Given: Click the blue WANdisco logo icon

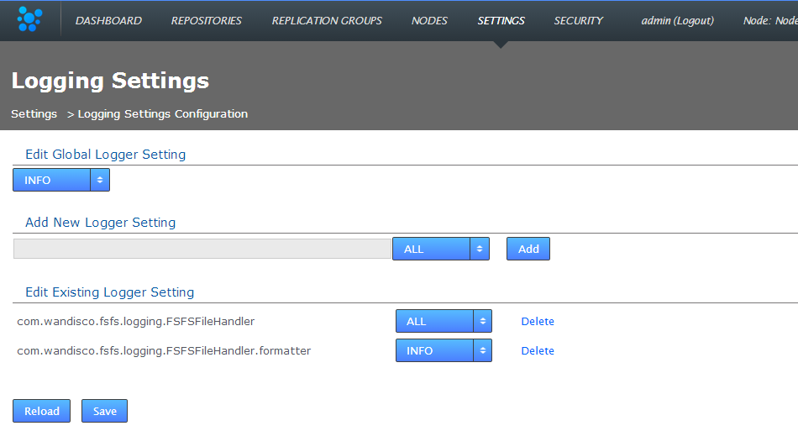Looking at the screenshot, I should (x=29, y=19).
